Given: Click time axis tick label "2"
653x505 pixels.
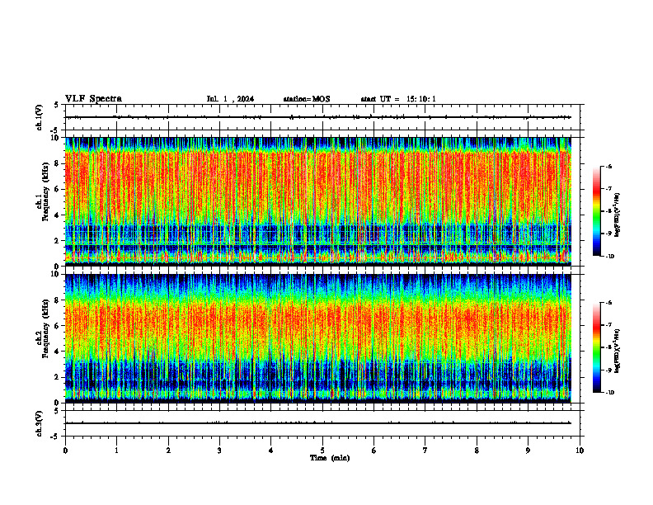Looking at the screenshot, I should click(168, 451).
